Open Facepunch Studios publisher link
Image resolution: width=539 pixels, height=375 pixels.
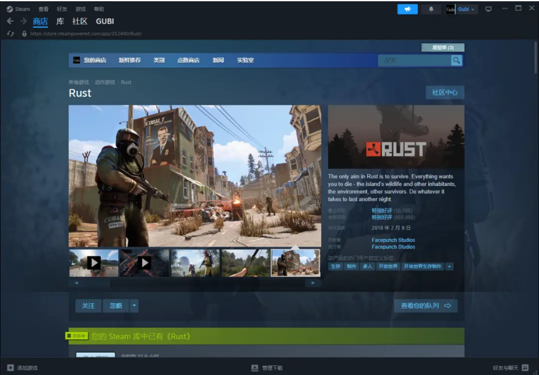coord(393,247)
